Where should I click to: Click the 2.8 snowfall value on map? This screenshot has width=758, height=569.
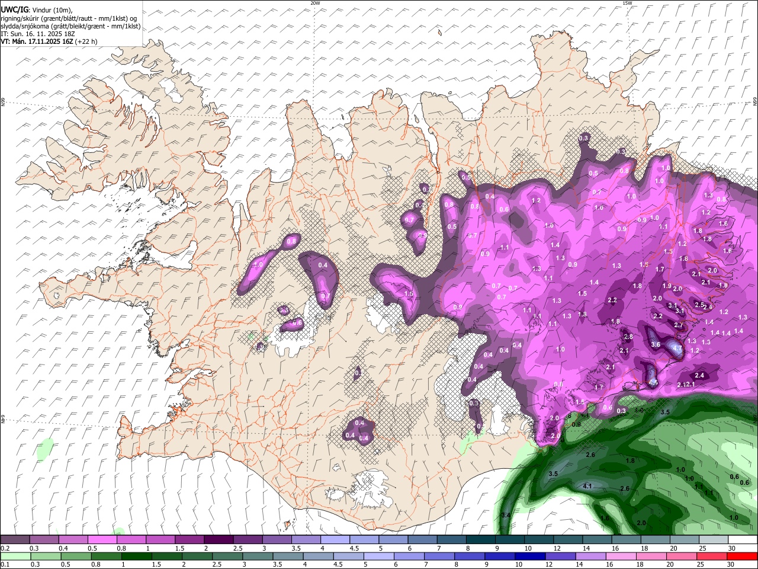click(x=628, y=337)
